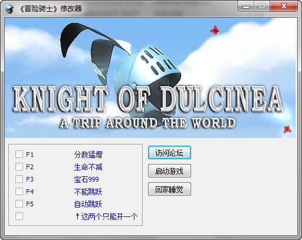Turn on the F5 自动跳跃 checkbox
The width and height of the screenshot is (302, 240).
click(19, 203)
